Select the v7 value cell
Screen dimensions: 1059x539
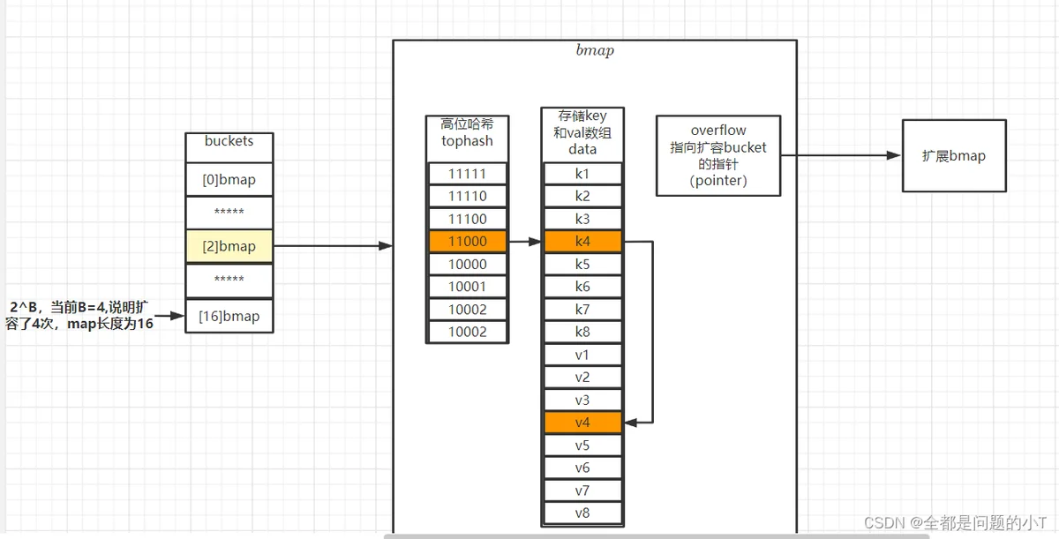(582, 491)
